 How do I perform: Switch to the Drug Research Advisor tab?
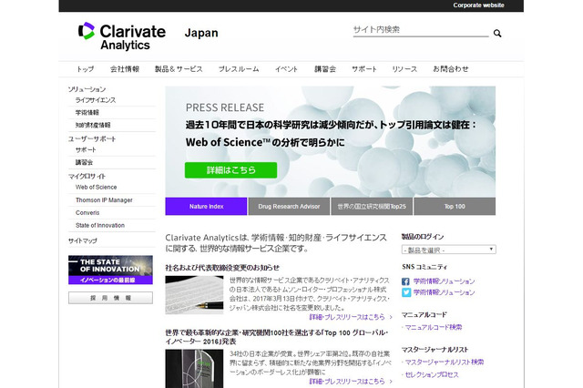pyautogui.click(x=289, y=206)
